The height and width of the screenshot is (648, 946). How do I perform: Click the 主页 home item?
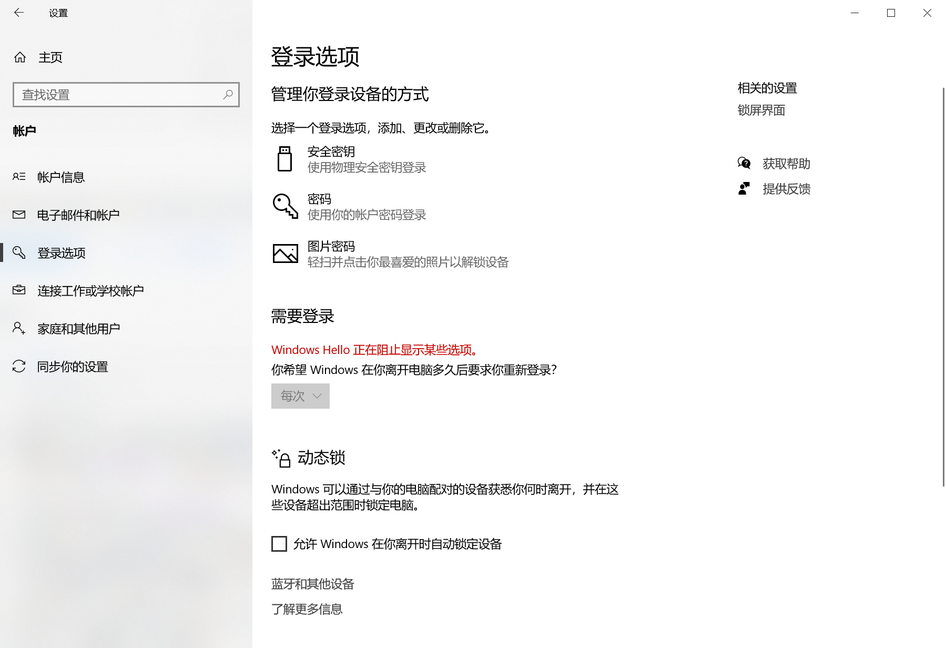pos(50,57)
